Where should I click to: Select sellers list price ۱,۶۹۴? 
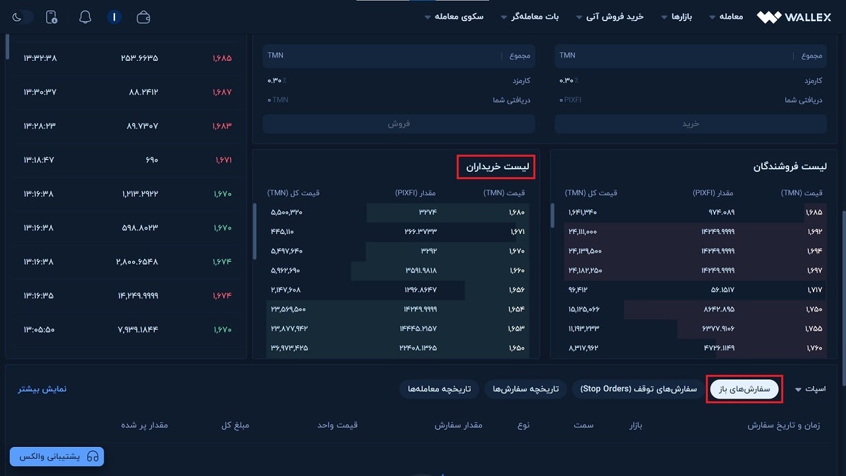coord(815,251)
